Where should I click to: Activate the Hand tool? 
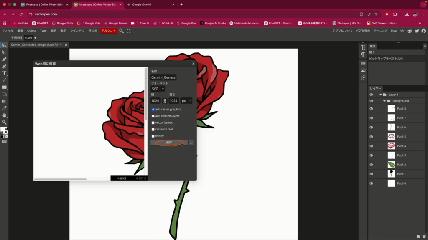pyautogui.click(x=4, y=115)
